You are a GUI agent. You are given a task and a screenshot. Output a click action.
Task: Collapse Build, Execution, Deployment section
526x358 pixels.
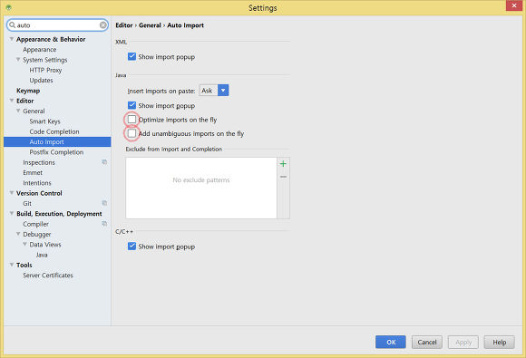pyautogui.click(x=12, y=214)
